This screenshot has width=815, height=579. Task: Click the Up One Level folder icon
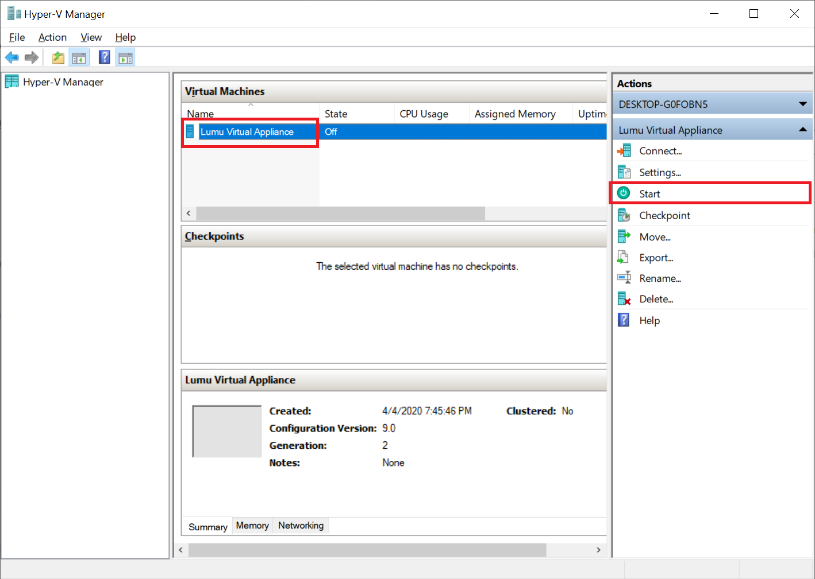(x=58, y=57)
